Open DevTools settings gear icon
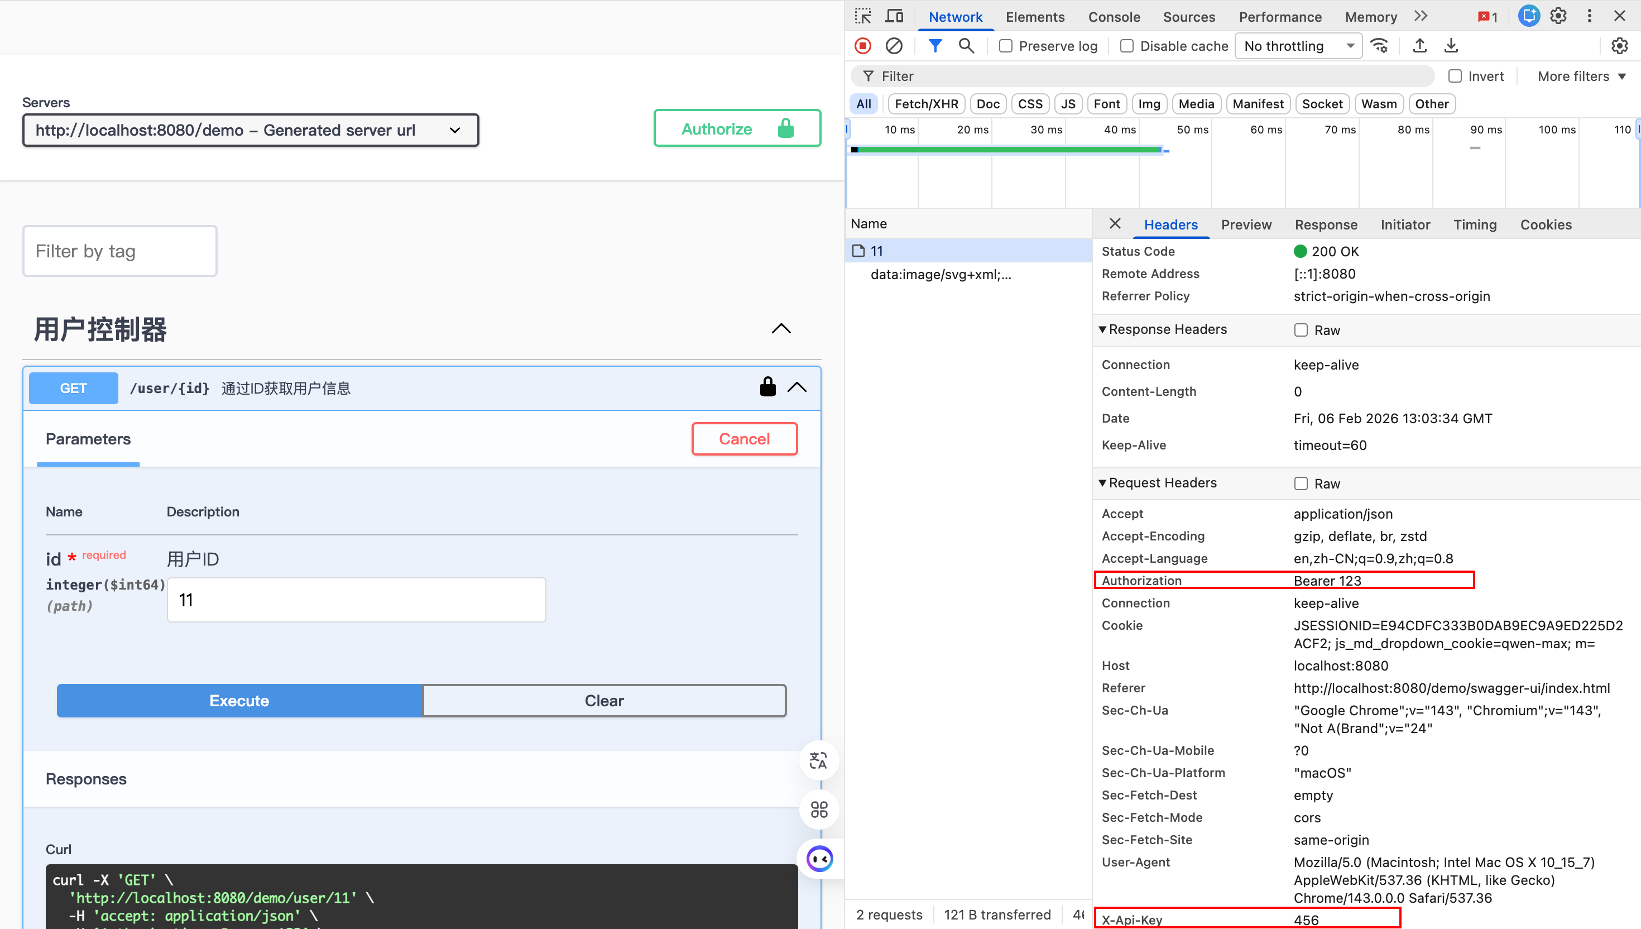Screen dimensions: 1641x929 (x=1558, y=17)
